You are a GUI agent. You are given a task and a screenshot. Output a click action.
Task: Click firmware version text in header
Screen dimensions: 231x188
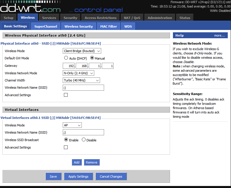click(201, 2)
